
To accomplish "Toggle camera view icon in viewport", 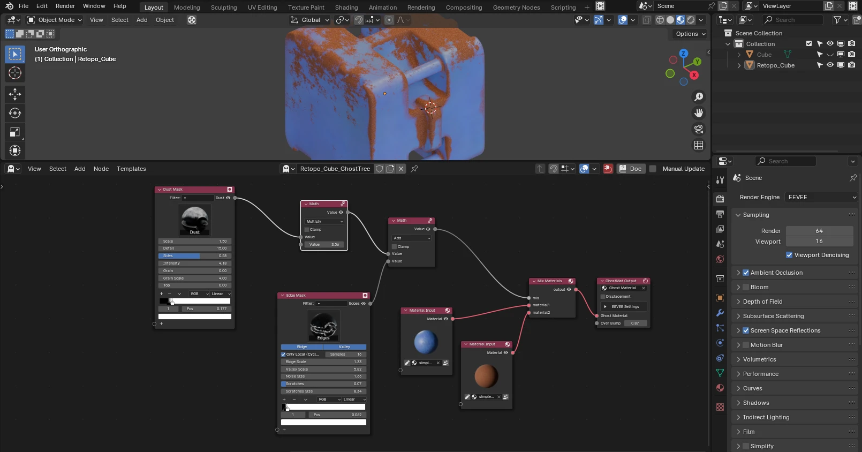I will [699, 129].
